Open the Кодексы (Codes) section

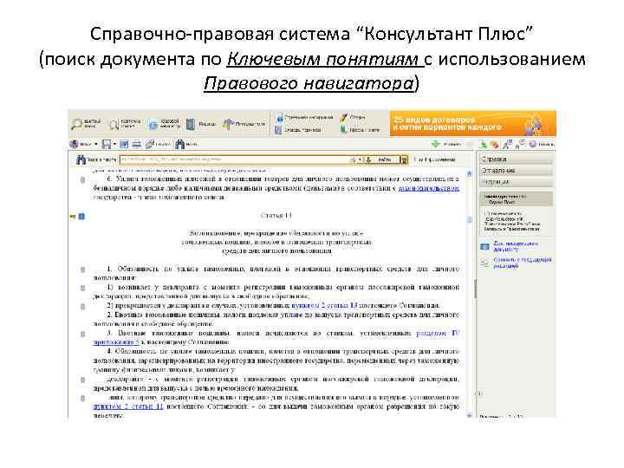coord(201,124)
